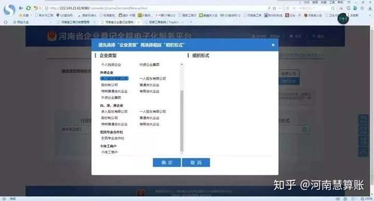Close the enterprise type dialog with X
The image size is (374, 201).
coord(273,45)
